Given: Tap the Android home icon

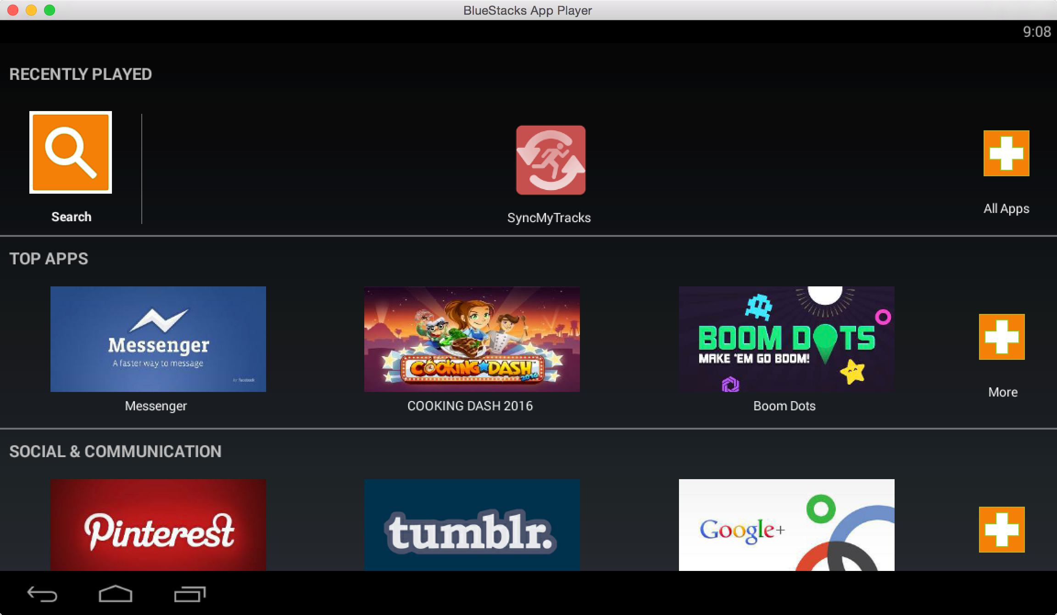Looking at the screenshot, I should (116, 594).
